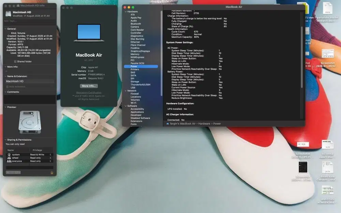This screenshot has height=213, width=341.
Task: Select Applications under Software in the sidebar
Action: click(137, 112)
